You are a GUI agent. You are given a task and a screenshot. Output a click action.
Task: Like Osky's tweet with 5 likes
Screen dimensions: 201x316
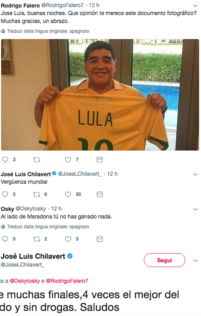68,239
